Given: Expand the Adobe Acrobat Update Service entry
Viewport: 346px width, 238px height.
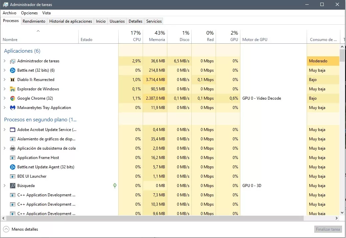Looking at the screenshot, I should click(4, 129).
